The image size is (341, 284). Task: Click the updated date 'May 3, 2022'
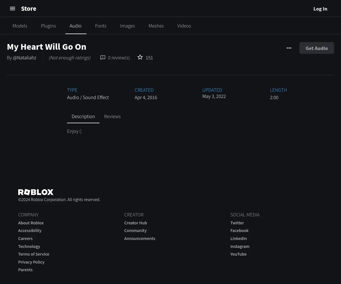(x=214, y=96)
